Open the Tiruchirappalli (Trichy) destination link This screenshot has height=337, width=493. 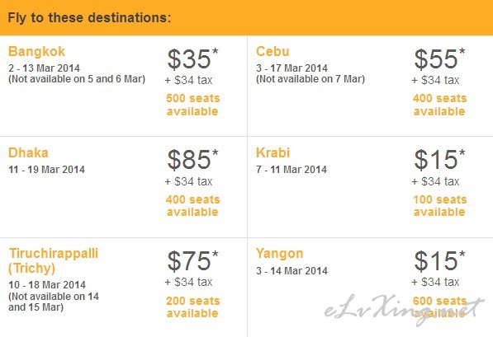tap(54, 260)
